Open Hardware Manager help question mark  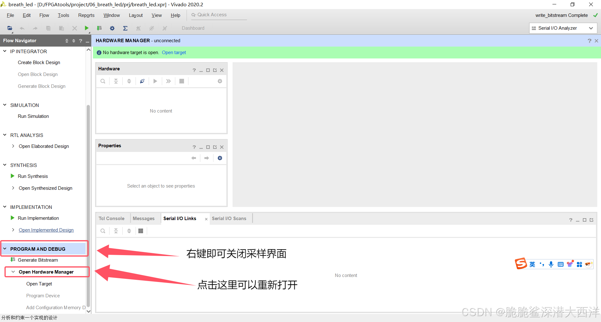pyautogui.click(x=589, y=41)
